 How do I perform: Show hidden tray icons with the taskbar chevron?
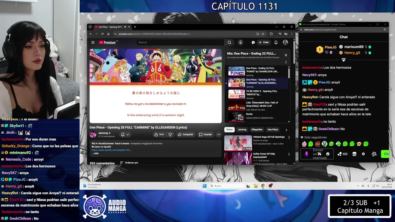tap(358, 186)
